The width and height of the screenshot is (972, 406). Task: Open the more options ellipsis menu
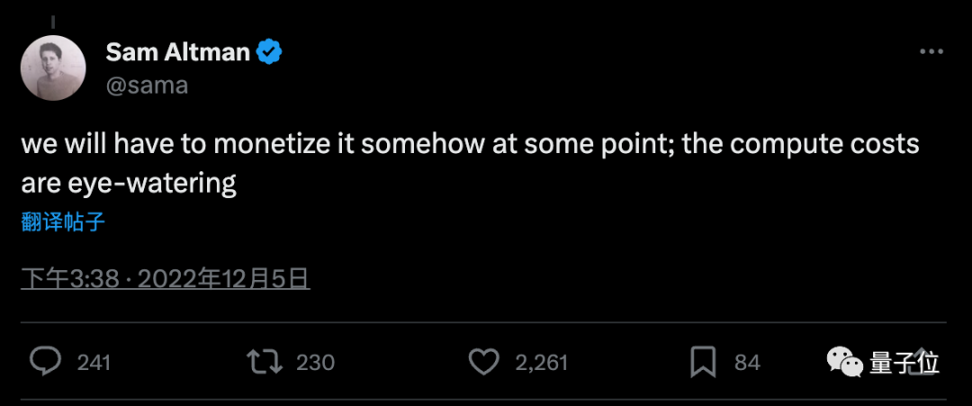(931, 52)
